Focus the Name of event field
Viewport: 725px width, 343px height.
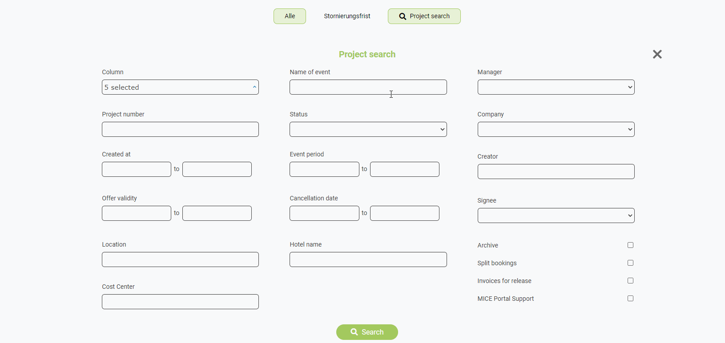(x=368, y=87)
